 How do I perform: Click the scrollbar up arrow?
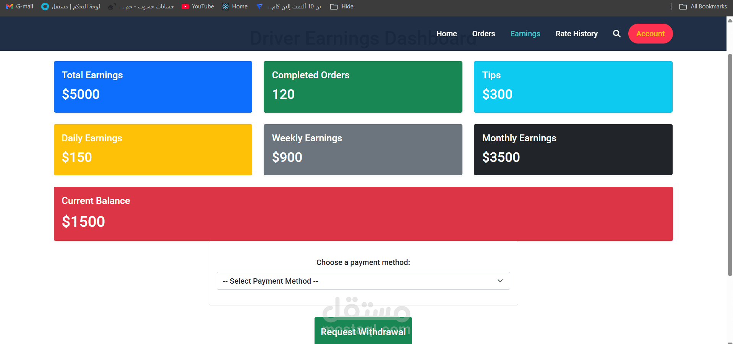point(730,21)
